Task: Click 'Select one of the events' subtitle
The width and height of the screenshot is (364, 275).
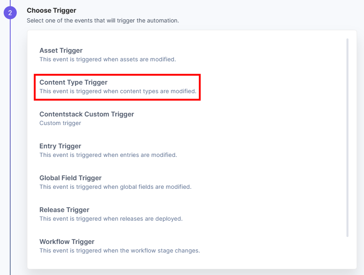Action: click(x=103, y=20)
